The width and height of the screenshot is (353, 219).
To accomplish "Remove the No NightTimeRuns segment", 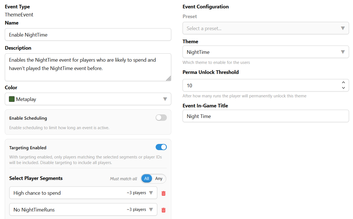I will tap(163, 210).
